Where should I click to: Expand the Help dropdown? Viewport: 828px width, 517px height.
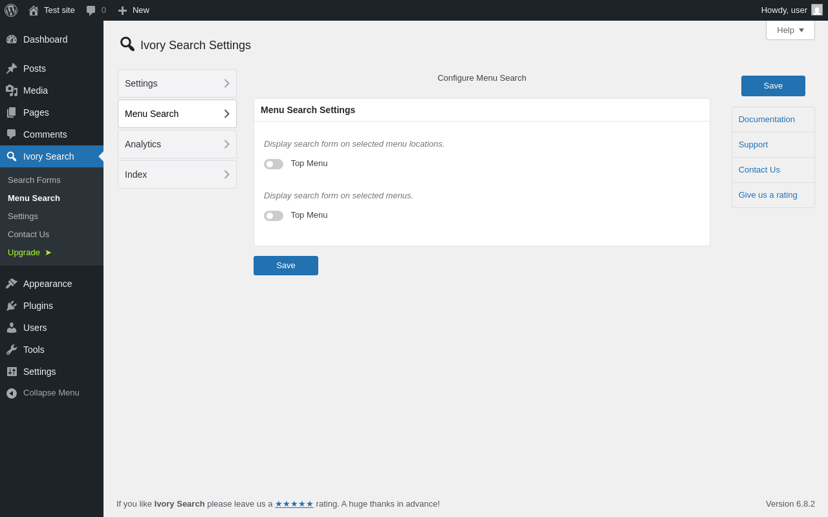790,30
